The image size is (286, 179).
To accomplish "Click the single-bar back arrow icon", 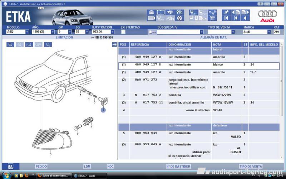I will (x=236, y=18).
